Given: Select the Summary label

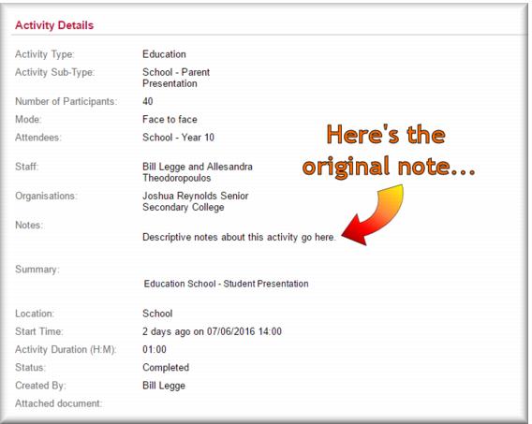Looking at the screenshot, I should click(x=37, y=270).
